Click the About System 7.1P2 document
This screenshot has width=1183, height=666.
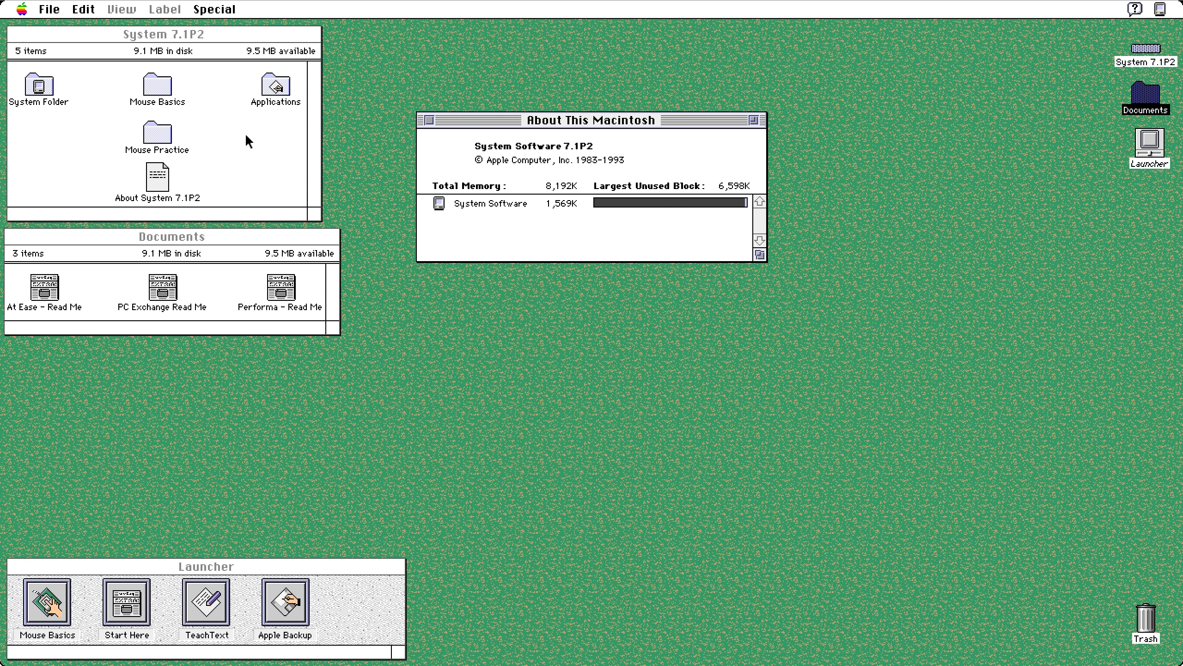[157, 177]
